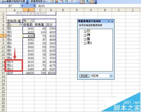Open the 行区域 area dropdown in field list
This screenshot has width=141, height=112.
(x=111, y=76)
